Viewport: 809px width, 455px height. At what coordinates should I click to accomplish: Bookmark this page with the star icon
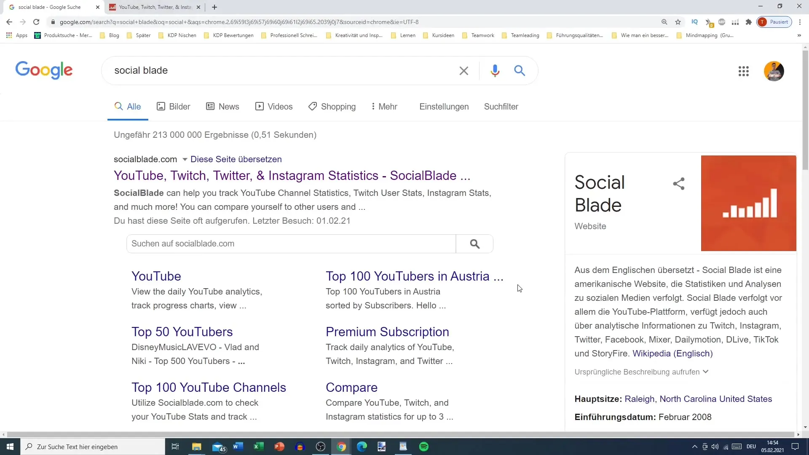pyautogui.click(x=678, y=22)
